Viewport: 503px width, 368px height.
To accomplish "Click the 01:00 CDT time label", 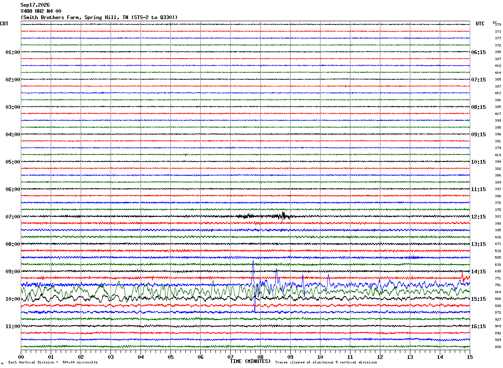I will (x=12, y=52).
